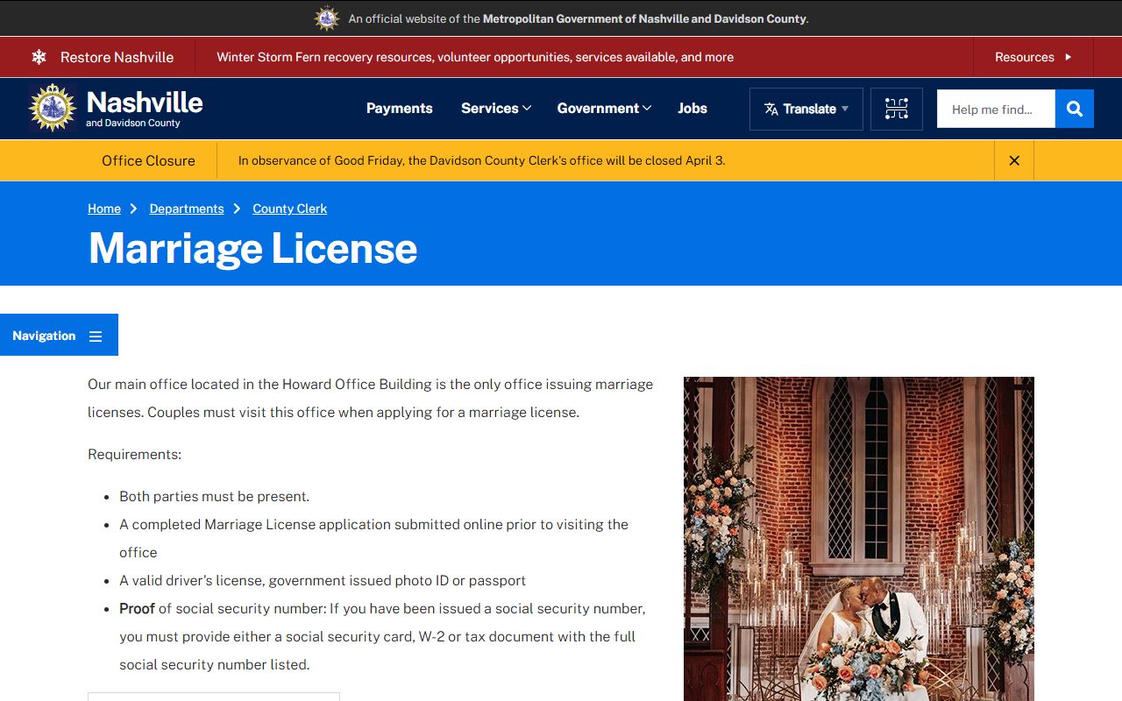Expand the Services dropdown menu

pos(496,109)
